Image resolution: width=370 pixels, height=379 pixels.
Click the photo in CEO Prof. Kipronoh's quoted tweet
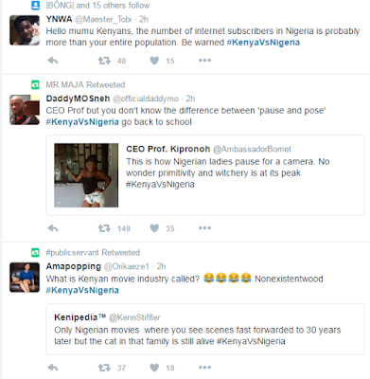(x=86, y=175)
